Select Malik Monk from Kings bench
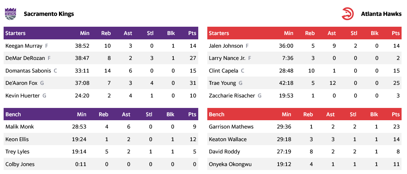 tap(20, 127)
